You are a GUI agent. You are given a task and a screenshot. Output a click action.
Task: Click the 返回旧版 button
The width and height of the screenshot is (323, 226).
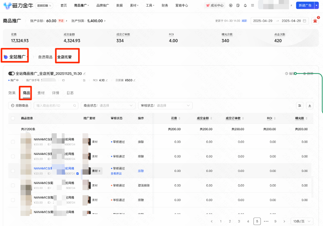[44, 5]
